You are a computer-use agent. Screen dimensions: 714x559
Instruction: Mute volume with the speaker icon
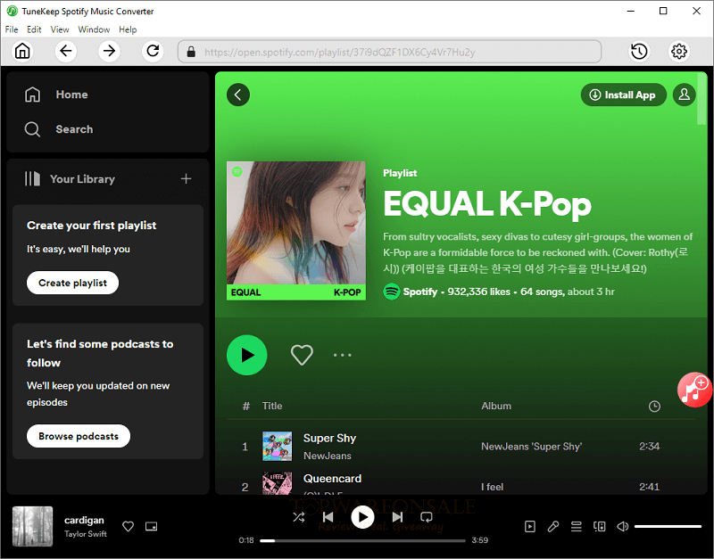pos(622,526)
